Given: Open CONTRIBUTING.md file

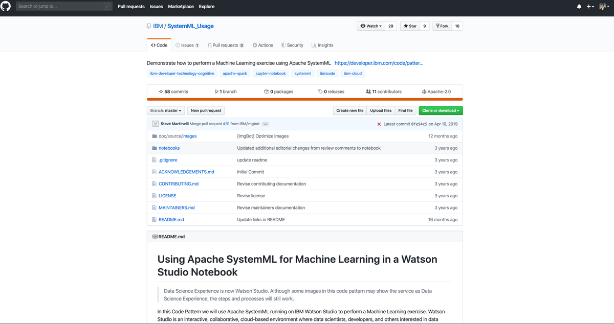Looking at the screenshot, I should [x=179, y=183].
